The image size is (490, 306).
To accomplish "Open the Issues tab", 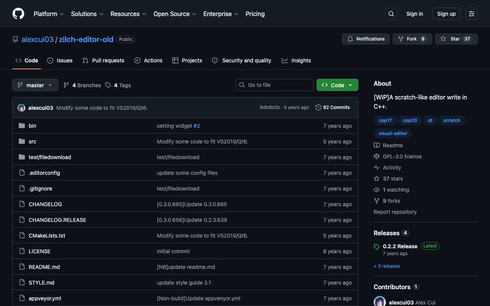I will (x=60, y=60).
